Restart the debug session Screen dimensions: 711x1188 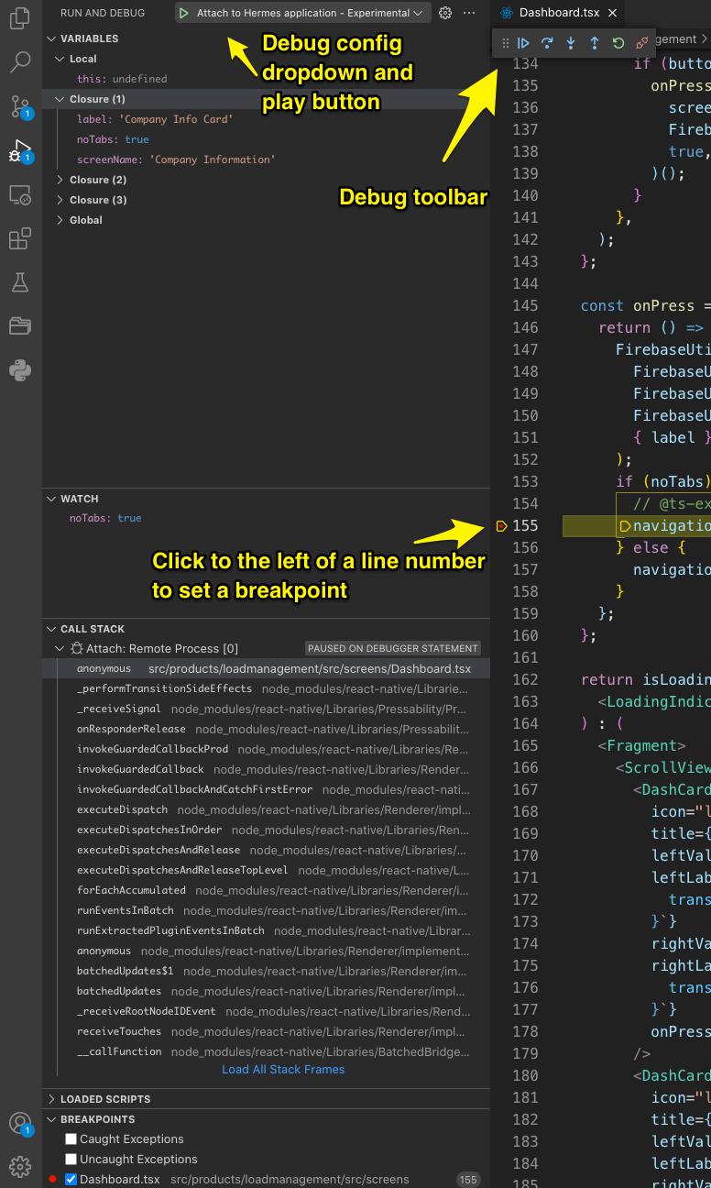[x=618, y=42]
